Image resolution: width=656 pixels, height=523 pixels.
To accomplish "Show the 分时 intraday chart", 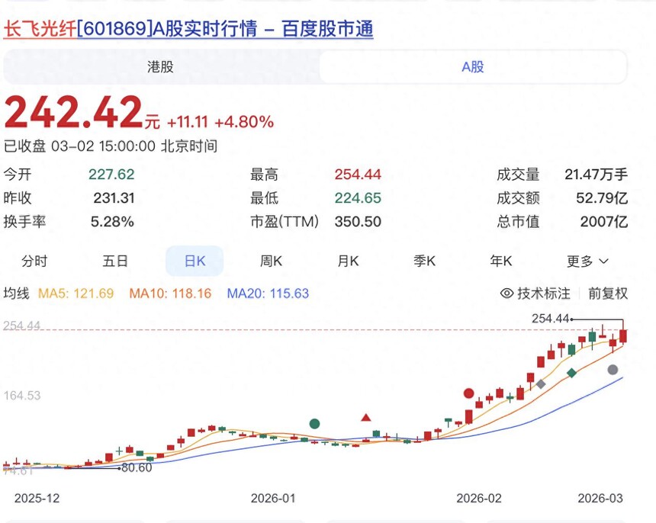I will pos(34,261).
